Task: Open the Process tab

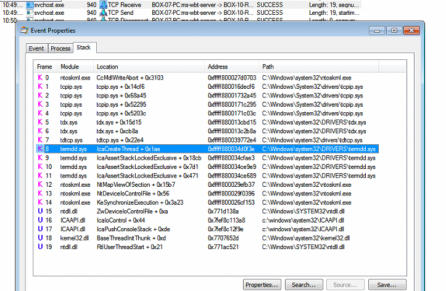Action: point(60,48)
